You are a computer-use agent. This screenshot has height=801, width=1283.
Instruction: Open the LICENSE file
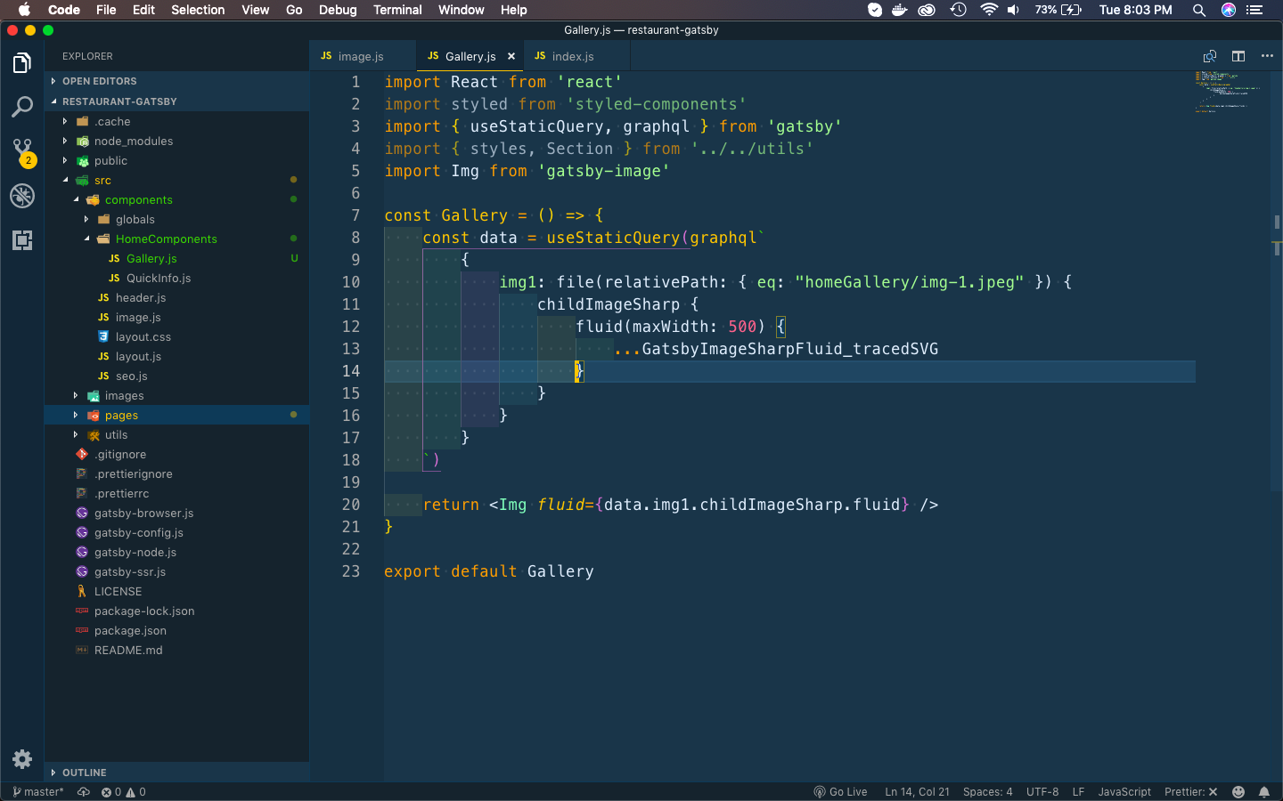[176, 592]
